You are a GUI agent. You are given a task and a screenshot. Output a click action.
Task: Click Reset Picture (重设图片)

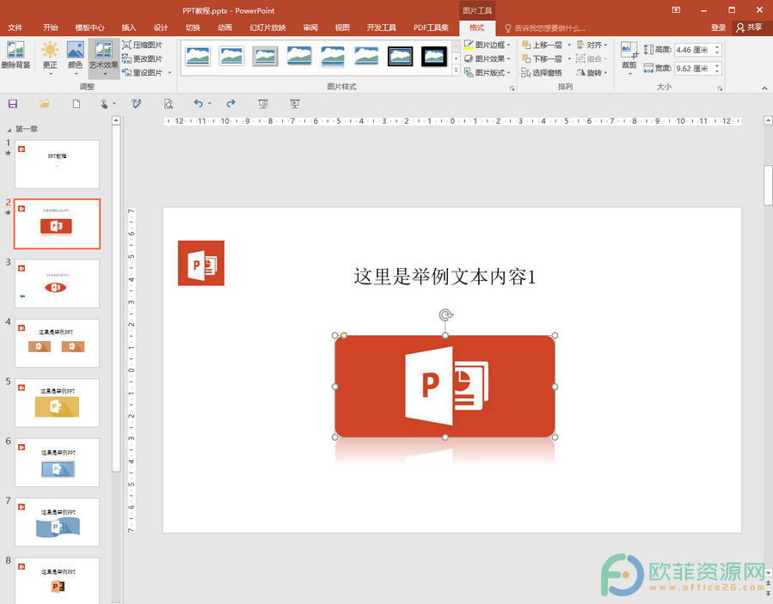coord(143,72)
